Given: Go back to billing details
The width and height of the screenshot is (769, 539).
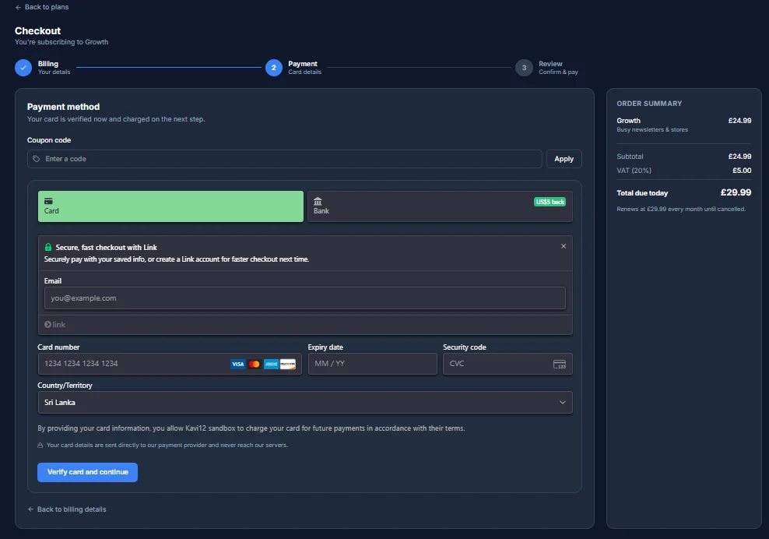Looking at the screenshot, I should pos(67,509).
